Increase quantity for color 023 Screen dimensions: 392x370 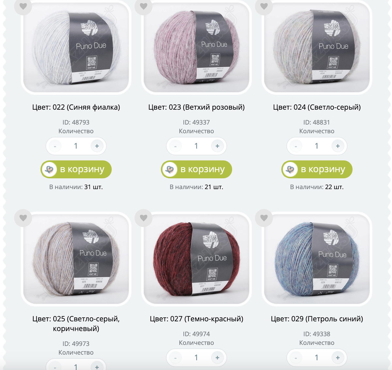[x=217, y=146]
